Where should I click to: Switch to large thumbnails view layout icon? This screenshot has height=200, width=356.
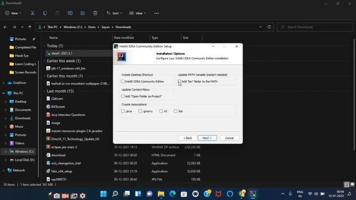(352, 184)
